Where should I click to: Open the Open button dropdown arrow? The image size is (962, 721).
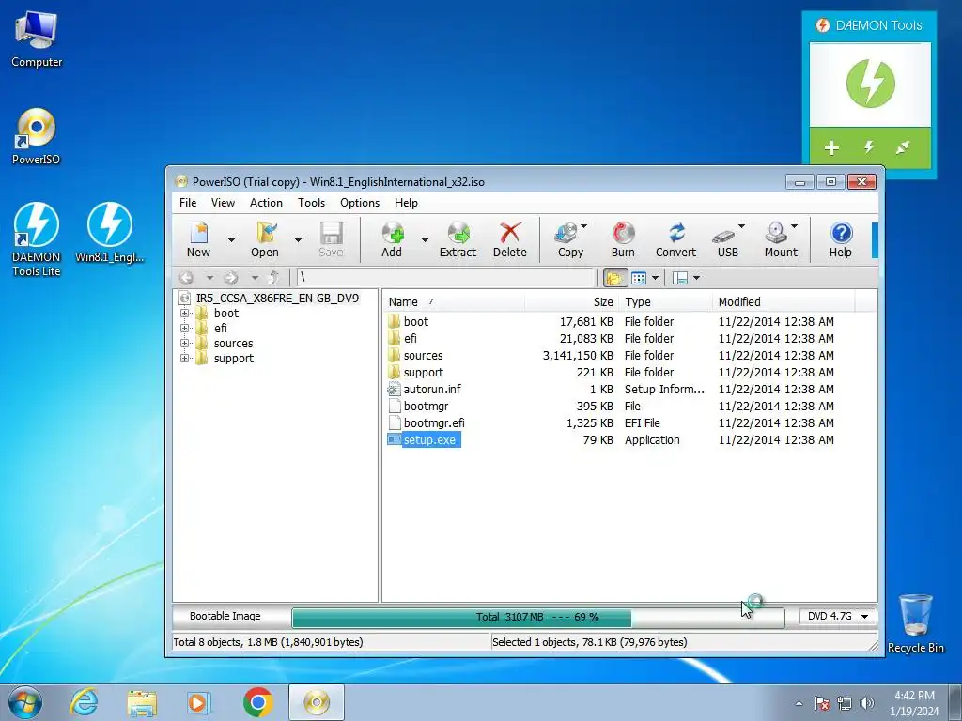[298, 239]
